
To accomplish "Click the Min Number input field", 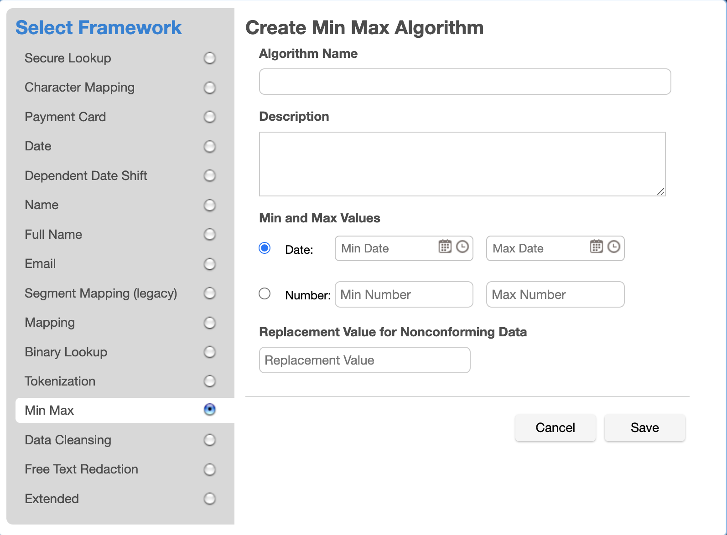I will [404, 294].
